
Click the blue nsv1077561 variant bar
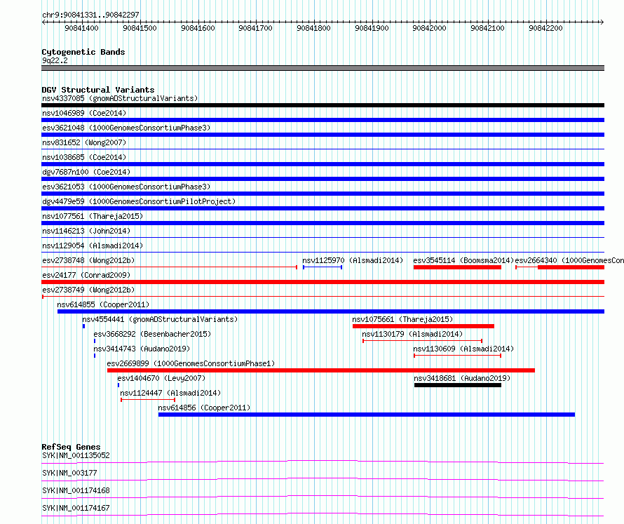pyautogui.click(x=323, y=223)
